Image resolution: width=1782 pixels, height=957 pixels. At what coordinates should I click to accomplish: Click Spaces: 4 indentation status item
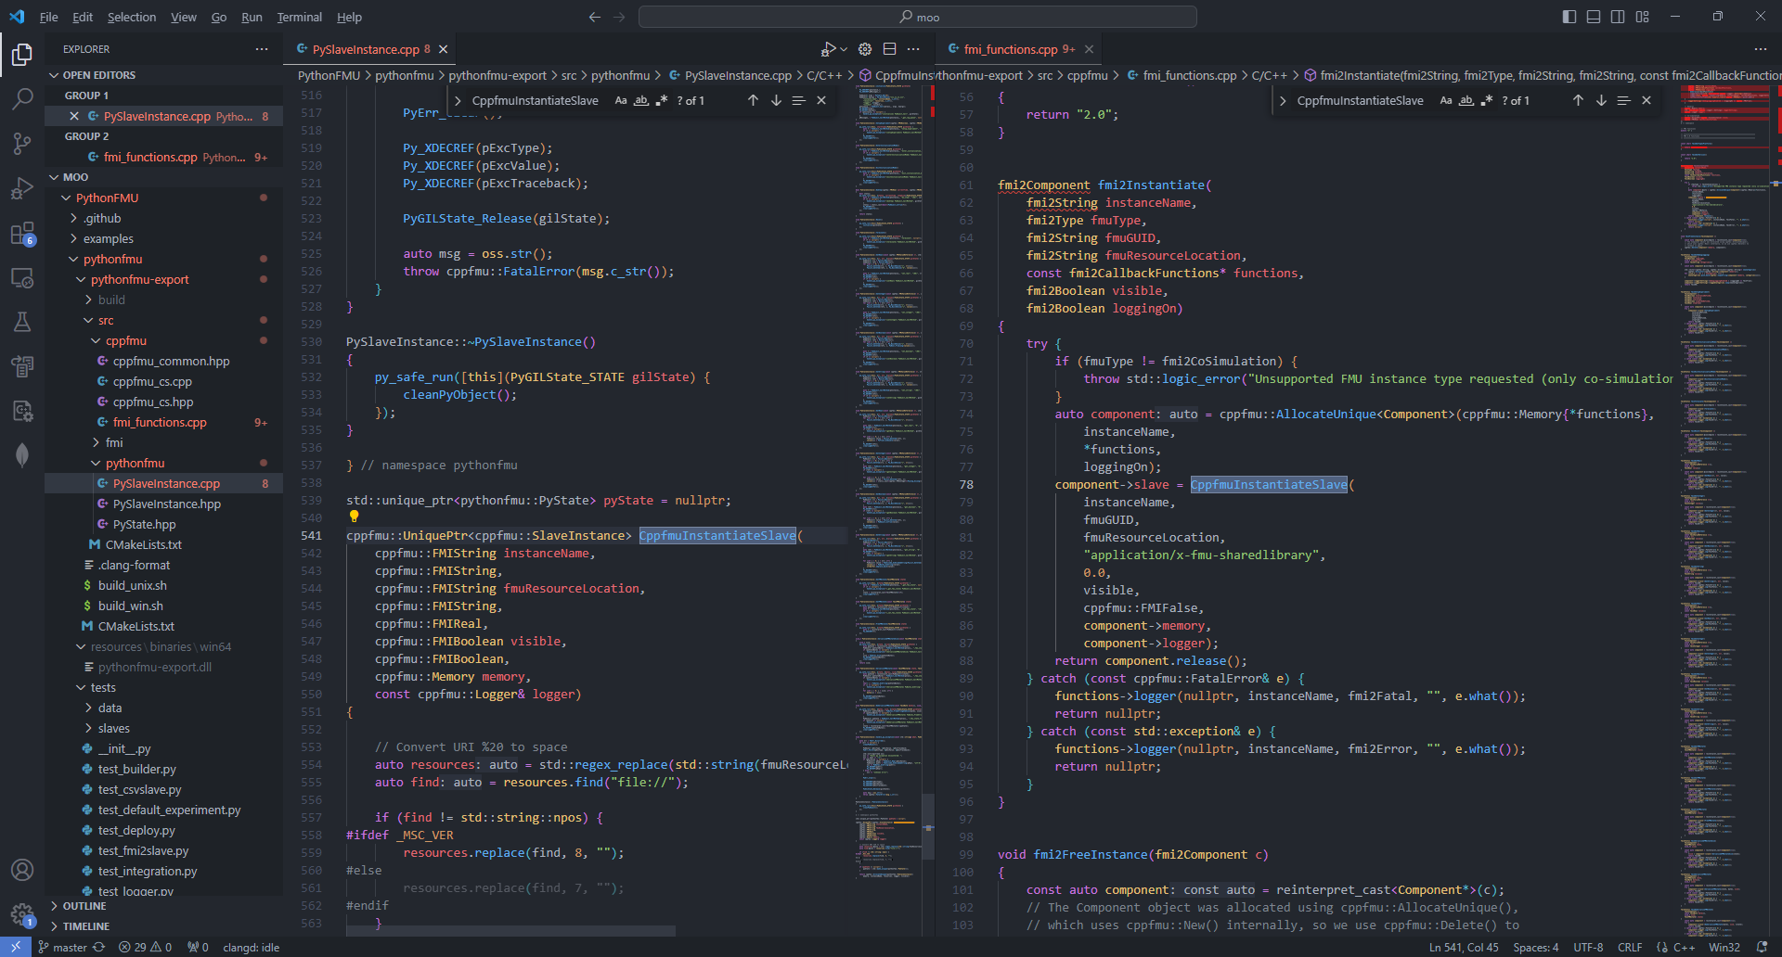(1536, 947)
